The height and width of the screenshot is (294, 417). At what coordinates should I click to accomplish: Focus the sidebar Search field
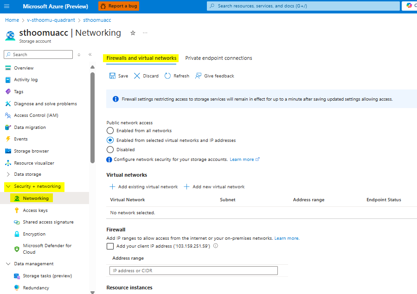38,55
